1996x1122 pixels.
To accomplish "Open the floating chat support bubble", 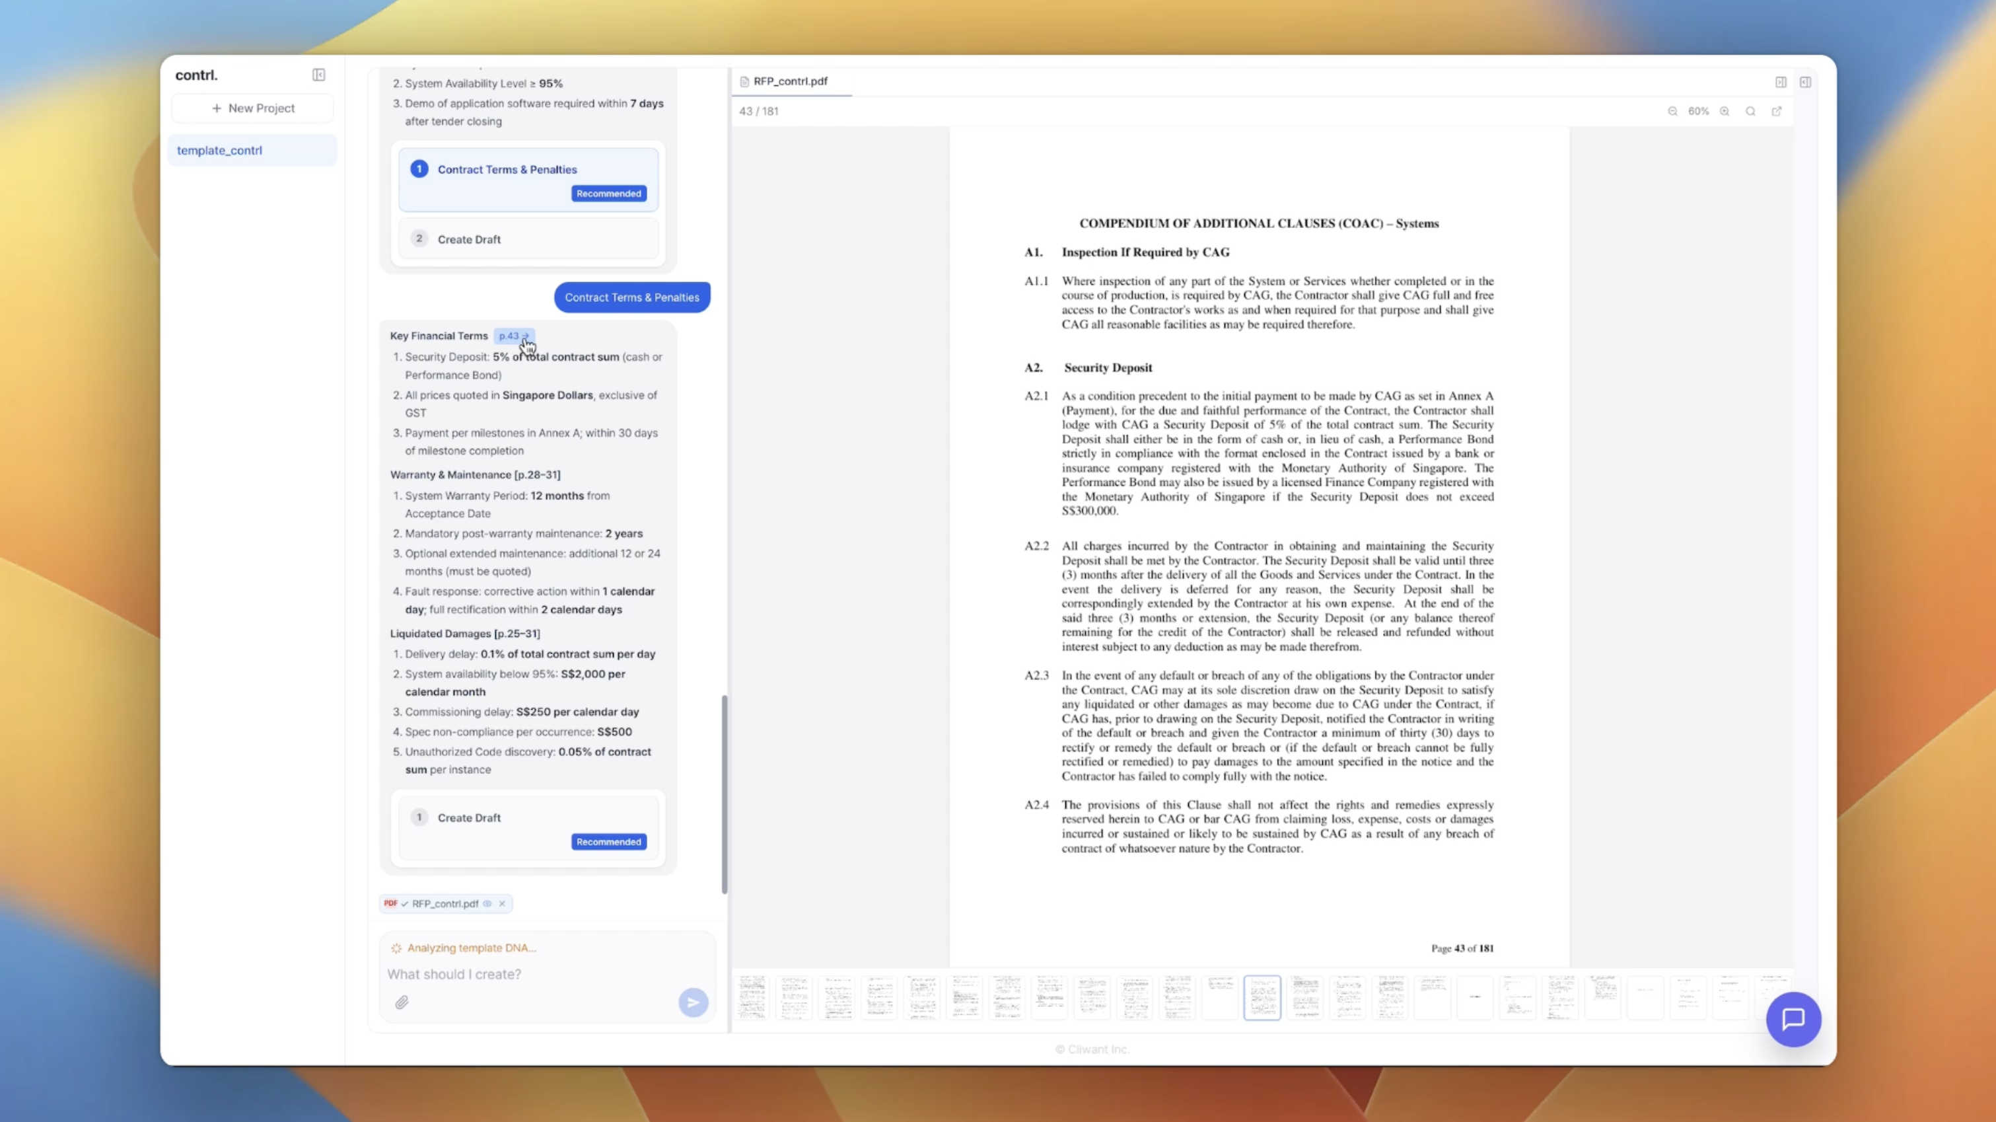I will 1793,1019.
